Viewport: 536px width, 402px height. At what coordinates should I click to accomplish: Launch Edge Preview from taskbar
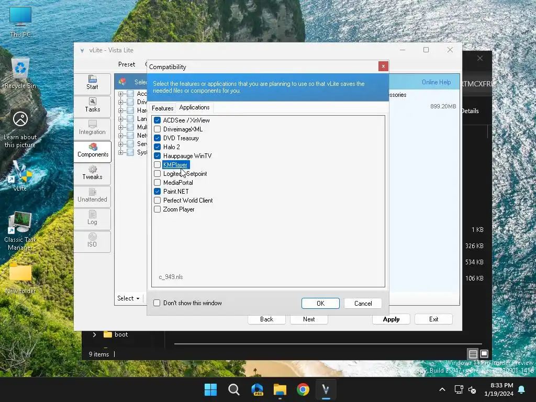tap(257, 389)
